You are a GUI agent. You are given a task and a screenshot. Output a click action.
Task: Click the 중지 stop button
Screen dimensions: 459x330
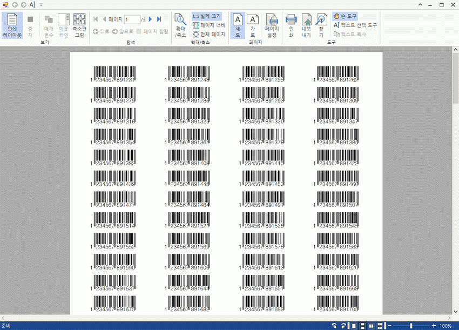pos(30,25)
